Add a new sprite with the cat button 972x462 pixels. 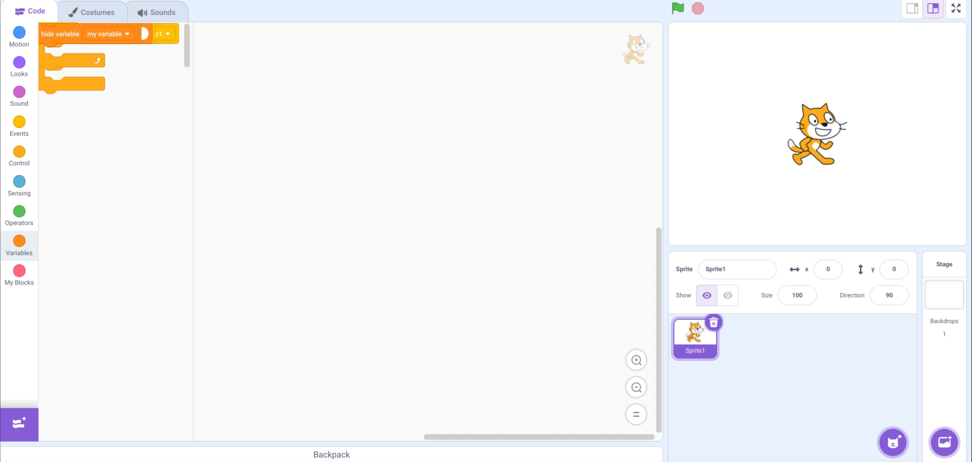pos(893,442)
